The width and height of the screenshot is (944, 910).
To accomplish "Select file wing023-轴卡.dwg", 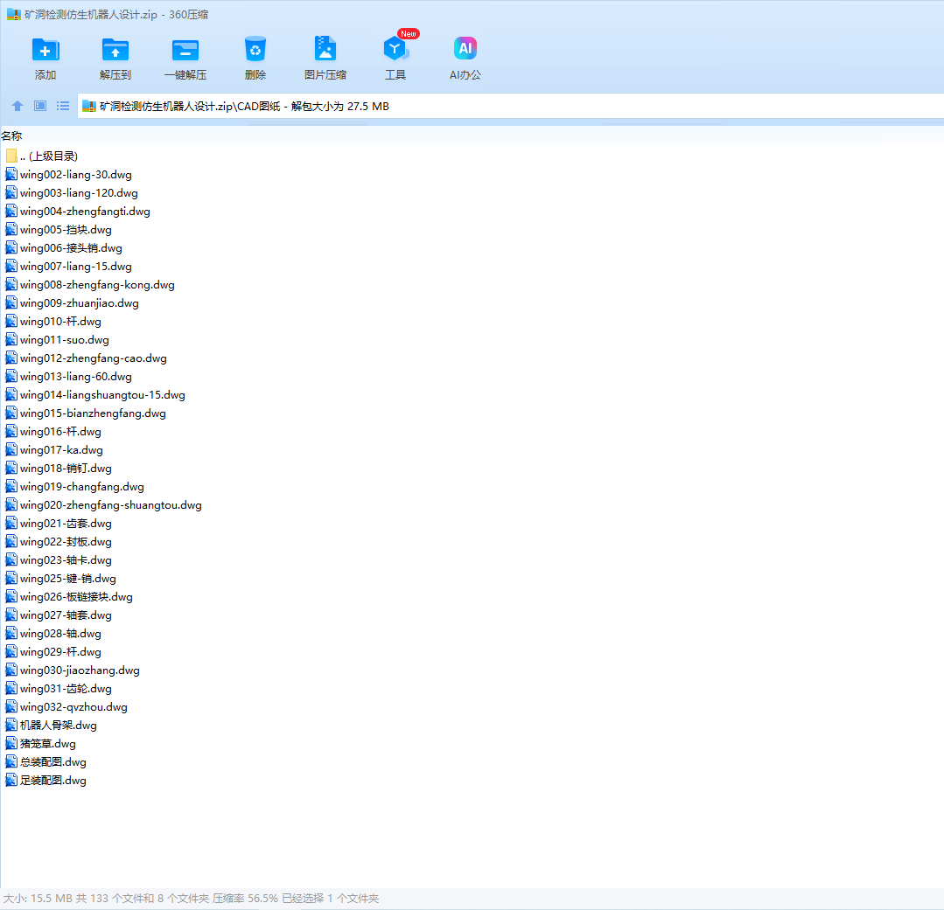I will click(x=59, y=560).
